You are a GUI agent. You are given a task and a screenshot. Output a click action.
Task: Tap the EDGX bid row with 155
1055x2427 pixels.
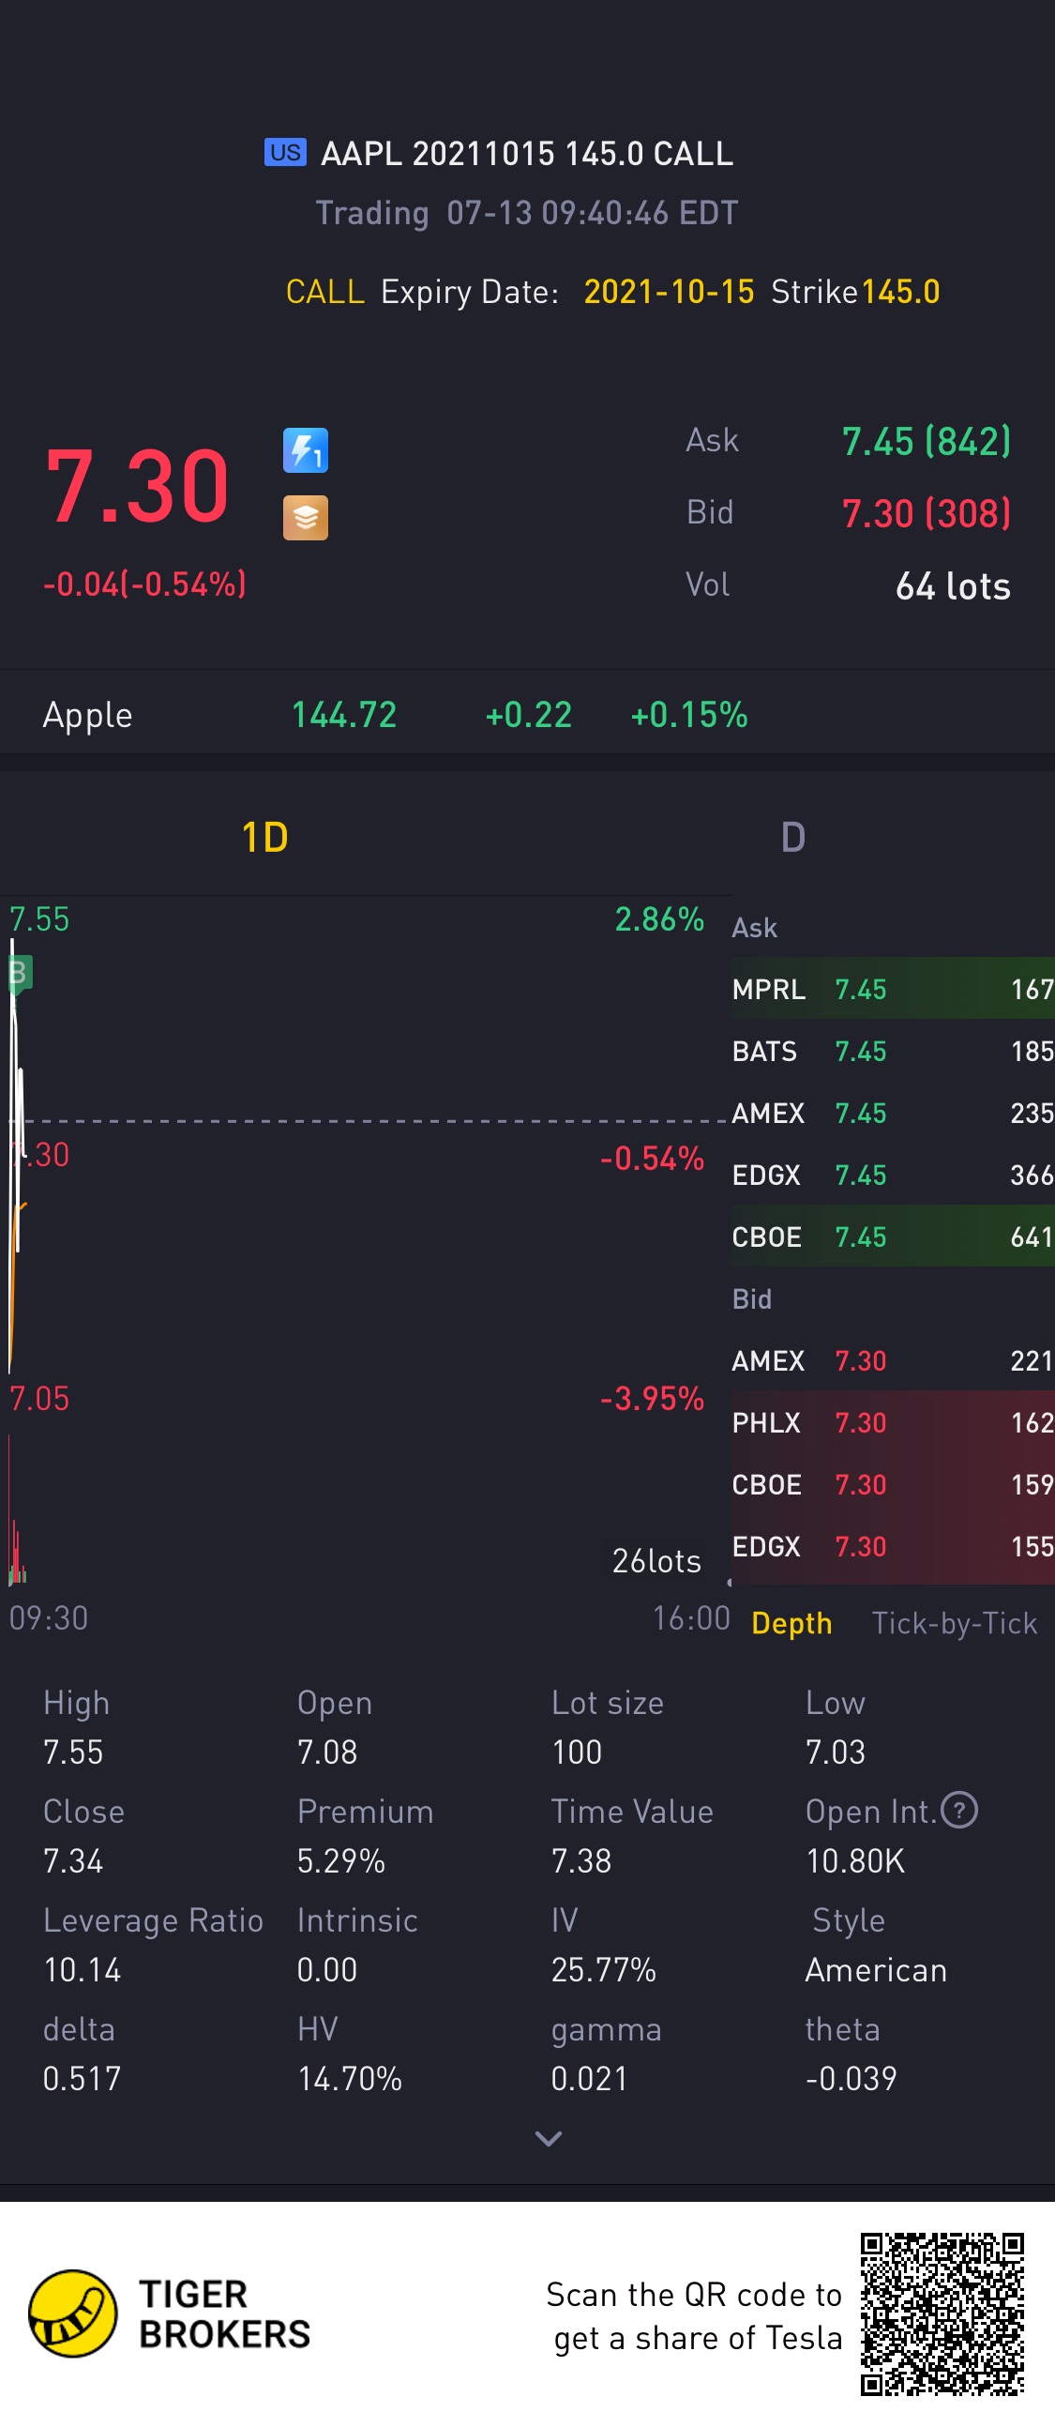tap(893, 1546)
